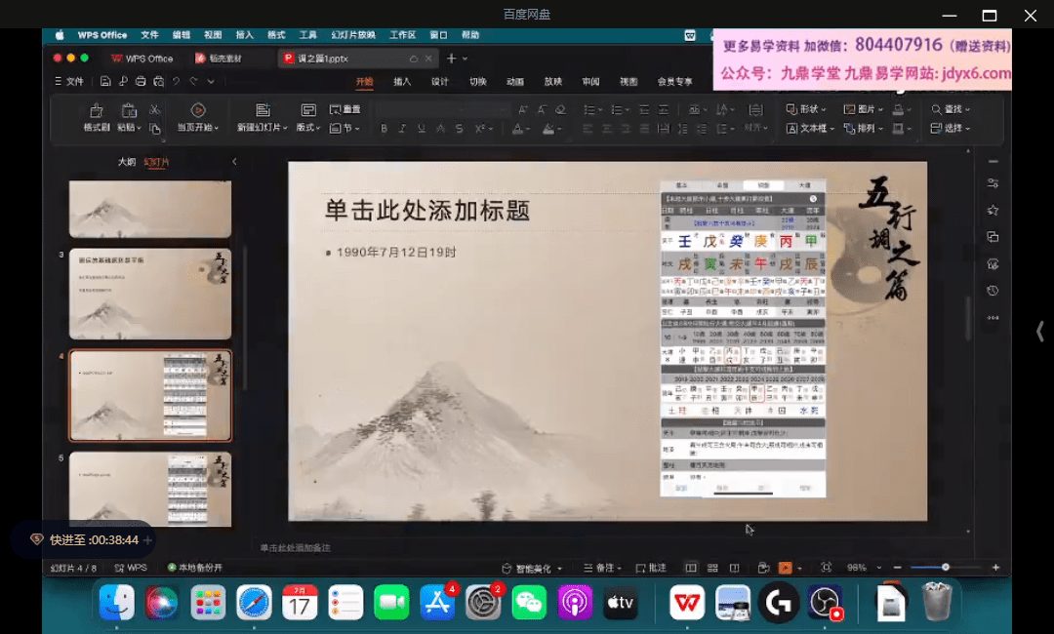Toggle the notes (备注) pane
Image resolution: width=1054 pixels, height=634 pixels.
tap(606, 568)
